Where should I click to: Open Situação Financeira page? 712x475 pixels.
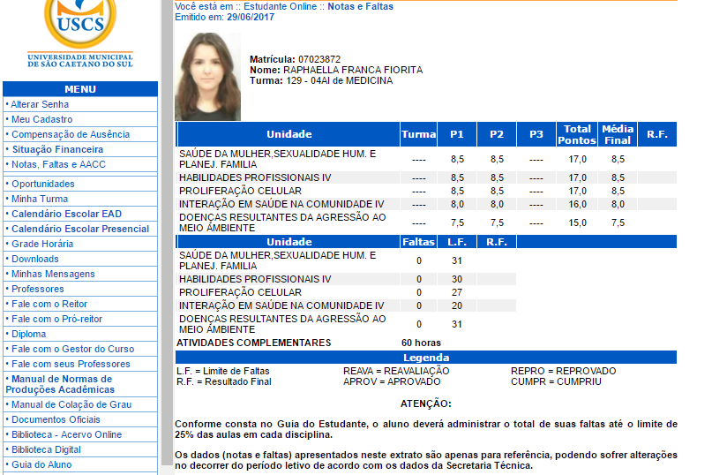tap(57, 149)
